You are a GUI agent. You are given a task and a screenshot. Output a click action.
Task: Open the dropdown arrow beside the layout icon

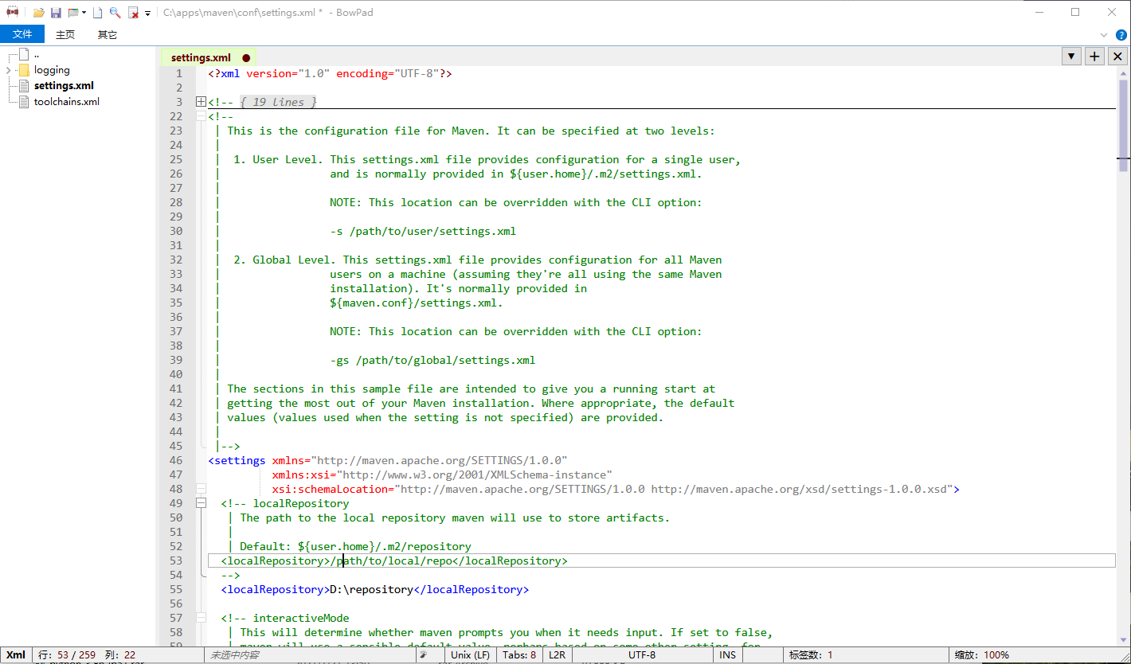point(84,13)
